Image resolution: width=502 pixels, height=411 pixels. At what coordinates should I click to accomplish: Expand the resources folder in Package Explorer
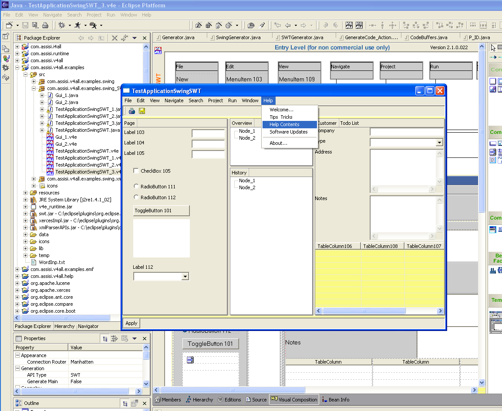tap(26, 193)
